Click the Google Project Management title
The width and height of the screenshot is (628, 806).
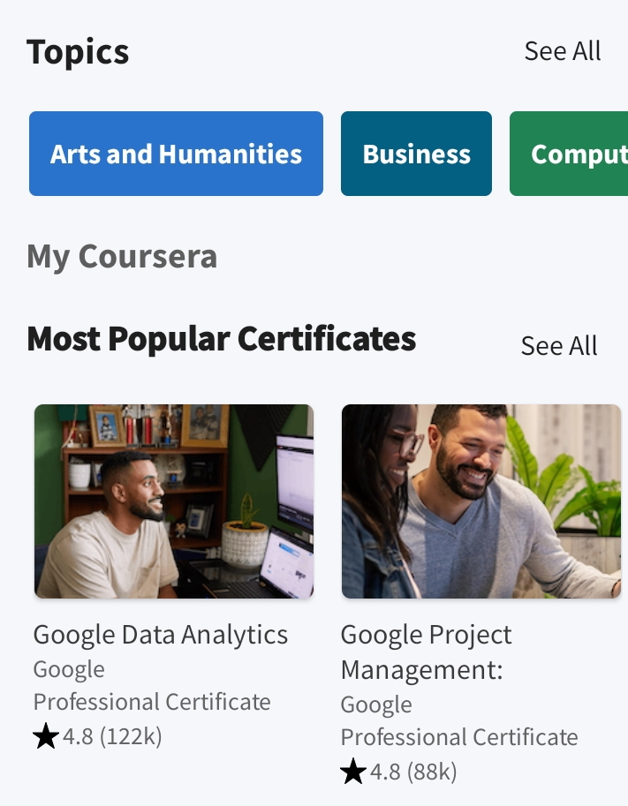pyautogui.click(x=426, y=652)
